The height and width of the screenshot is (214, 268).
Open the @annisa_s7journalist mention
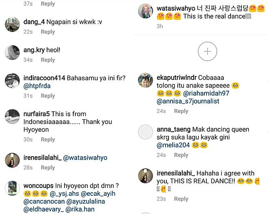188,101
